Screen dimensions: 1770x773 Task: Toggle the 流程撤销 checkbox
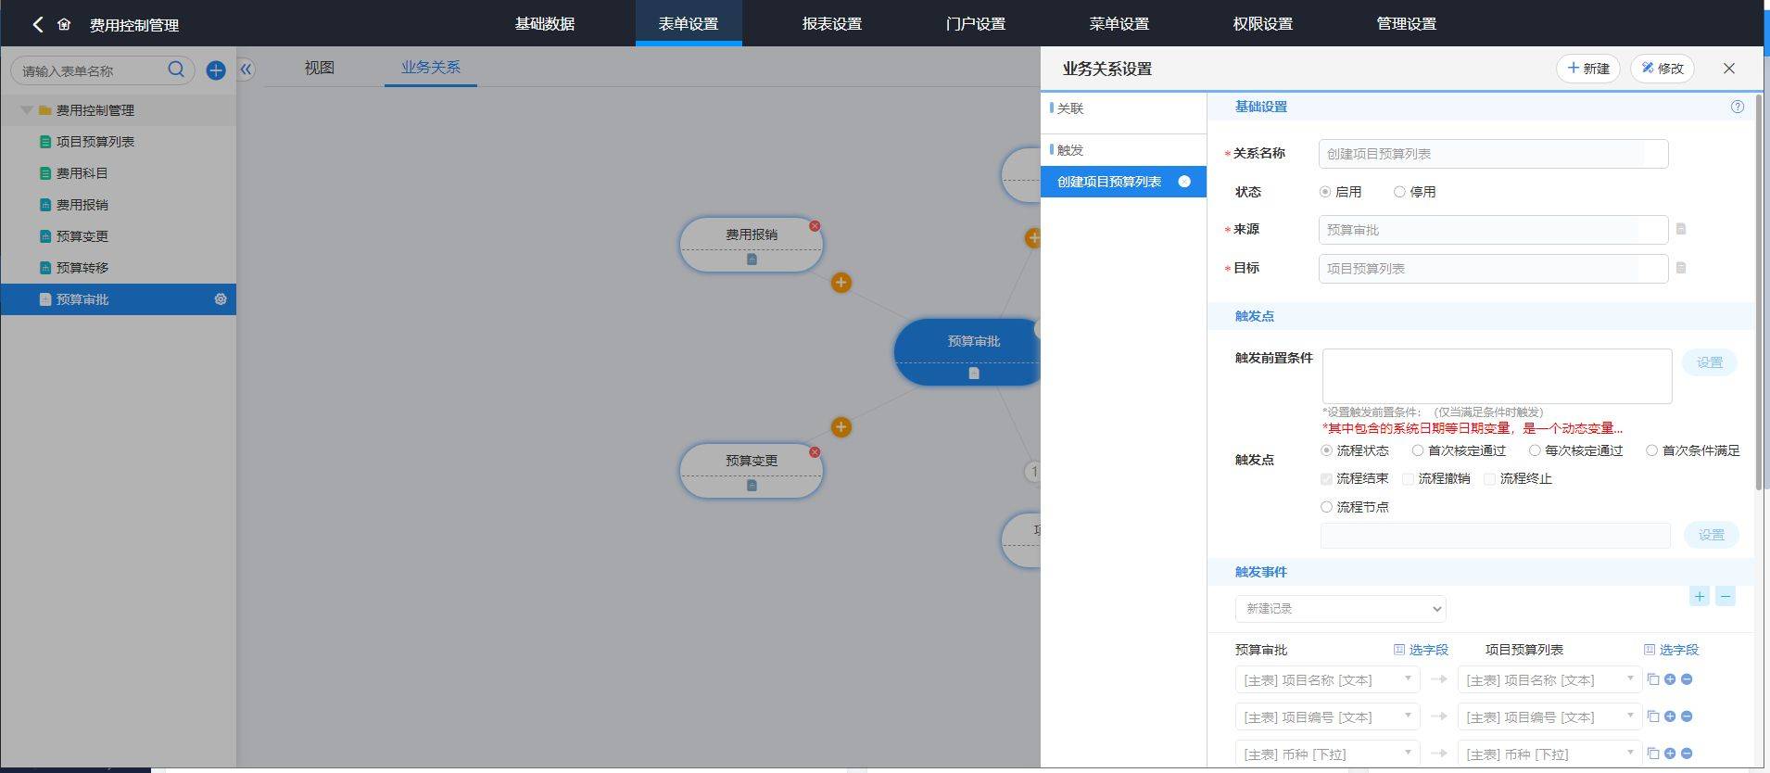(1409, 479)
